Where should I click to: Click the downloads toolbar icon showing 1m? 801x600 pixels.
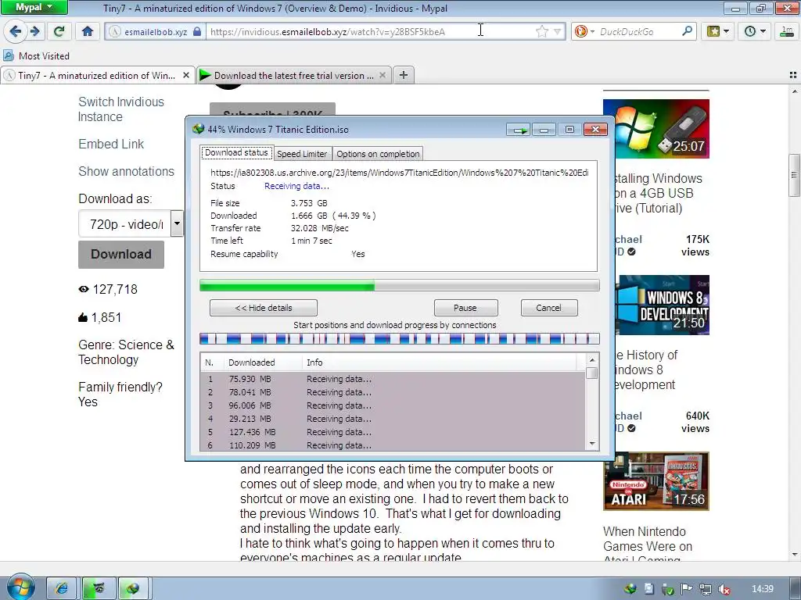787,31
